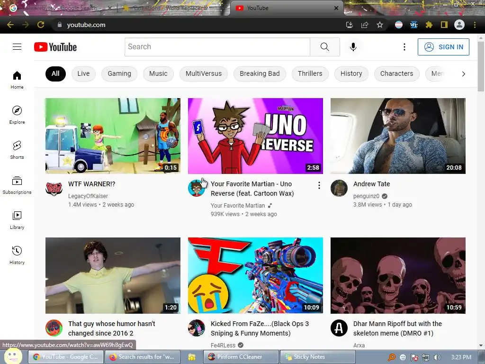Open the Arxa channel avatar
Image resolution: width=485 pixels, height=364 pixels.
click(x=339, y=328)
